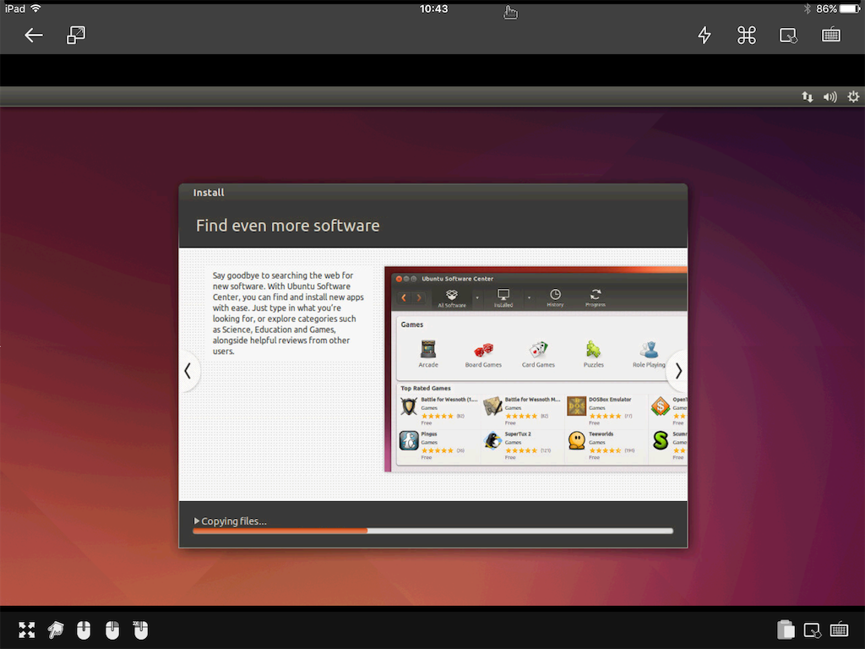Click the iPad battery percentage indicator
This screenshot has height=649, width=865.
pyautogui.click(x=826, y=8)
